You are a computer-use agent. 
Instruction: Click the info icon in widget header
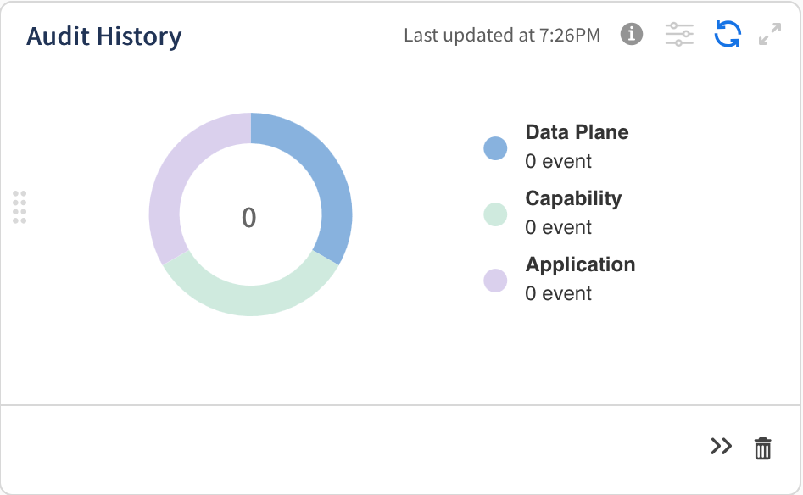click(x=631, y=35)
